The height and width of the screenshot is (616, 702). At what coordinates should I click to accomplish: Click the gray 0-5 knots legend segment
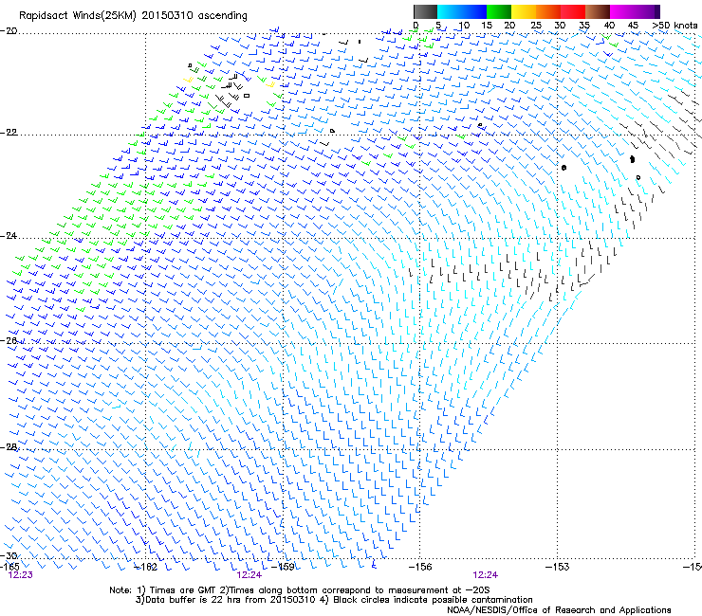click(x=425, y=11)
